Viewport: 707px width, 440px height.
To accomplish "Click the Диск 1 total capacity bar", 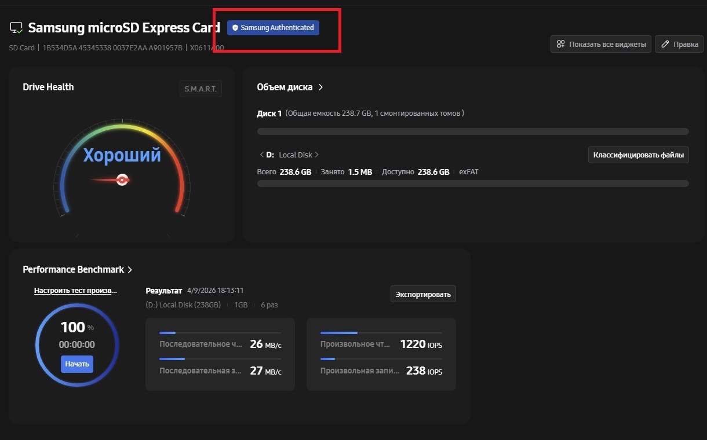I will tap(473, 131).
